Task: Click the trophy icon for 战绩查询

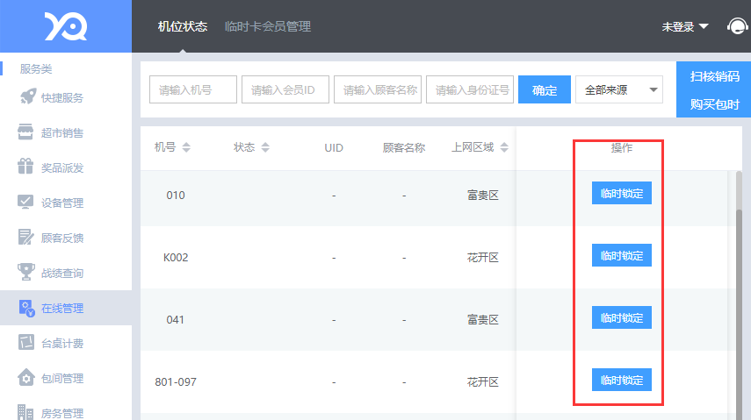Action: [25, 272]
